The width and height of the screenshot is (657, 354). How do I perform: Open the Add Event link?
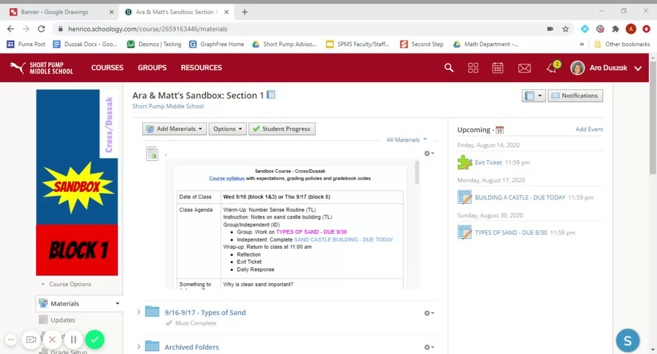589,129
